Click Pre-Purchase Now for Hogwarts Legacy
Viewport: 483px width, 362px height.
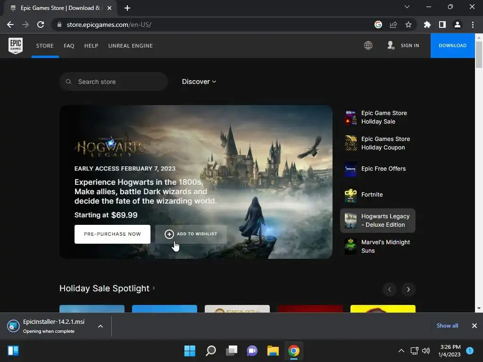(112, 234)
